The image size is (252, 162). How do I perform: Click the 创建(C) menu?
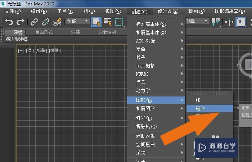(140, 12)
